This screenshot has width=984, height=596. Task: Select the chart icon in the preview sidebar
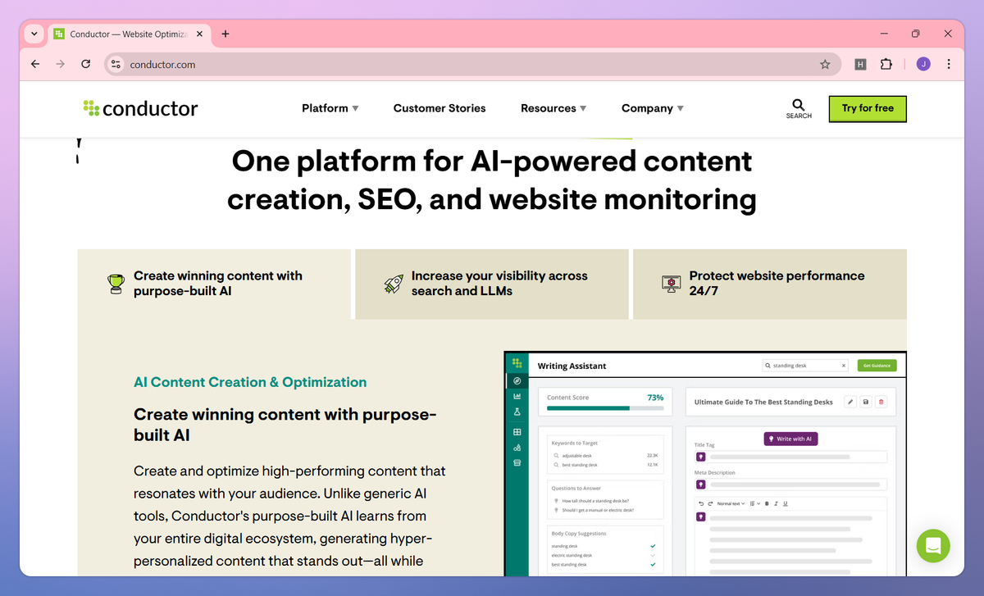point(517,396)
